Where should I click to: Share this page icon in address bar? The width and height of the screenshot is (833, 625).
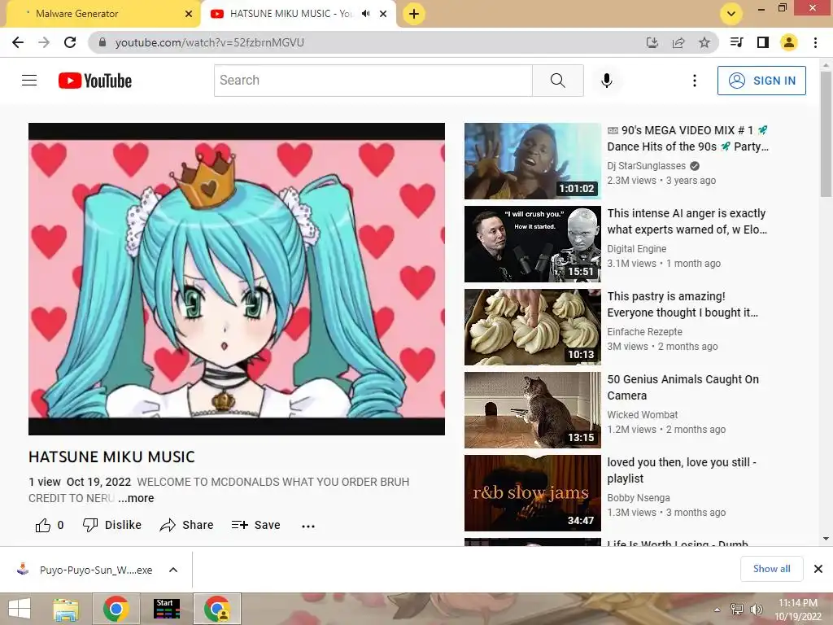pyautogui.click(x=678, y=42)
